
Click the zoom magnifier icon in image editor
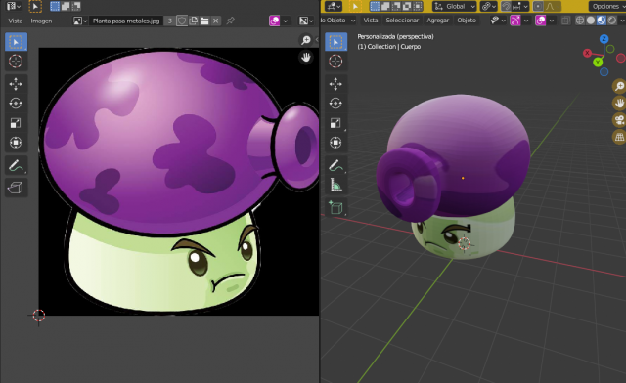point(306,40)
